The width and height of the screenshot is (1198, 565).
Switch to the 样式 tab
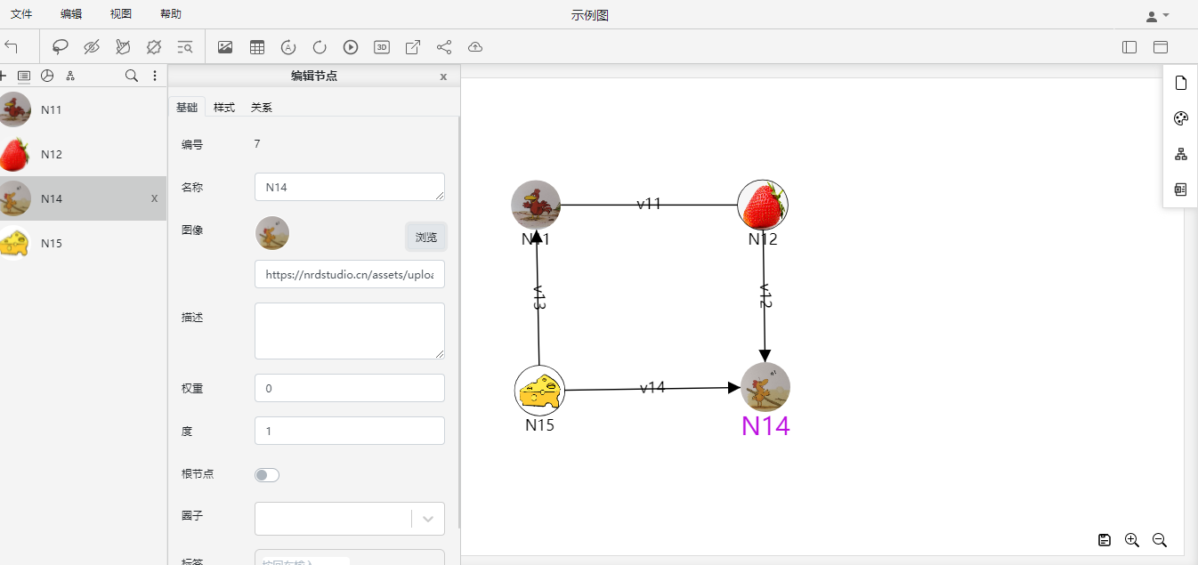[x=223, y=107]
